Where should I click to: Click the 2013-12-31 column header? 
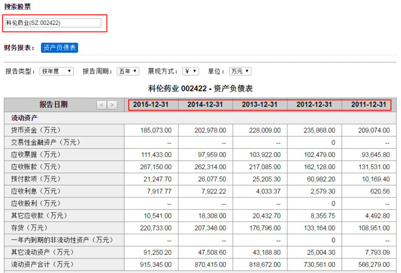pyautogui.click(x=259, y=104)
